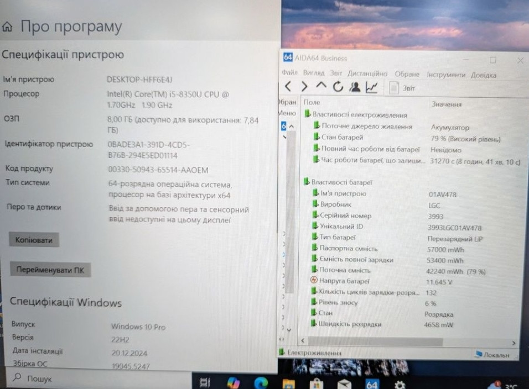Create a report via the Звіт icon
The height and width of the screenshot is (389, 529).
coord(393,87)
